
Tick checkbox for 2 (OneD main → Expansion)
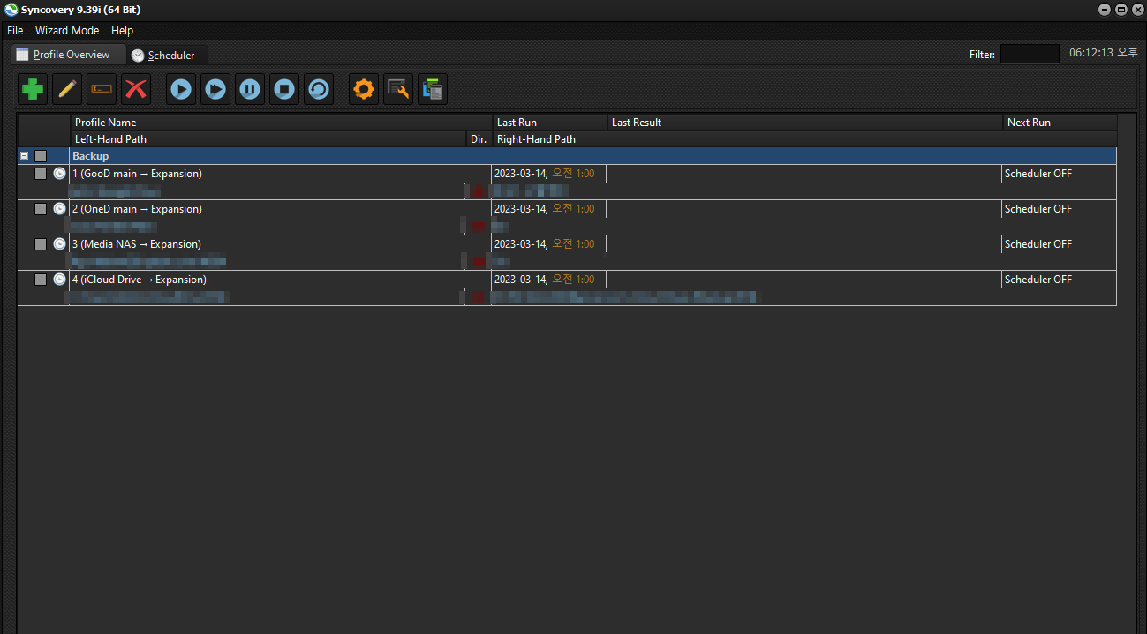click(x=41, y=209)
